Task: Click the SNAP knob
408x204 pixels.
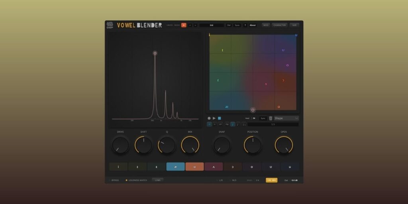Action: 222,145
